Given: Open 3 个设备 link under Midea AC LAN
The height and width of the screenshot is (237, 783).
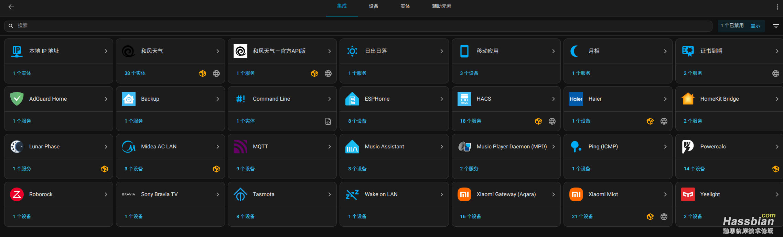Looking at the screenshot, I should point(133,169).
